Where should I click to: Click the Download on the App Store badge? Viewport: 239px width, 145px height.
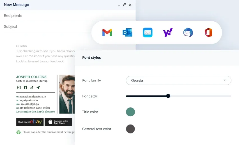[x=58, y=122]
